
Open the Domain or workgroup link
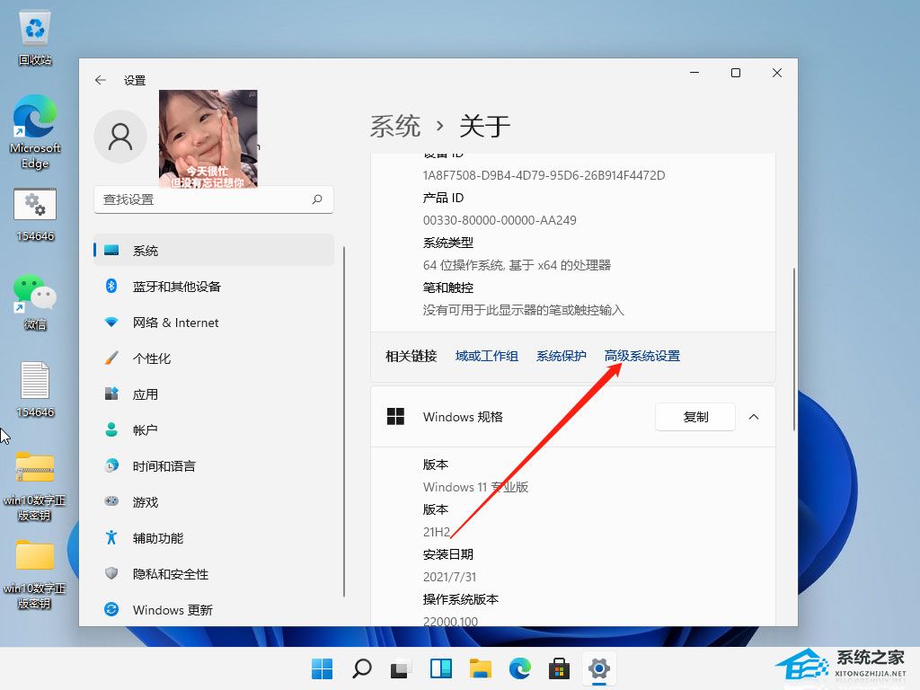486,356
